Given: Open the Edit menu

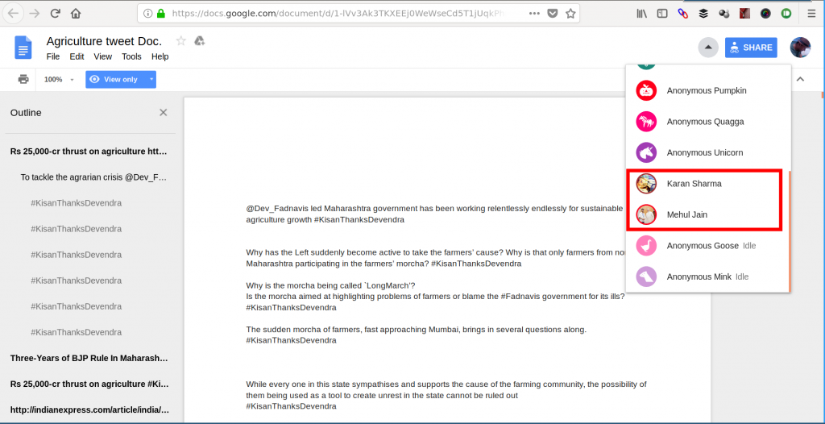Looking at the screenshot, I should [77, 56].
